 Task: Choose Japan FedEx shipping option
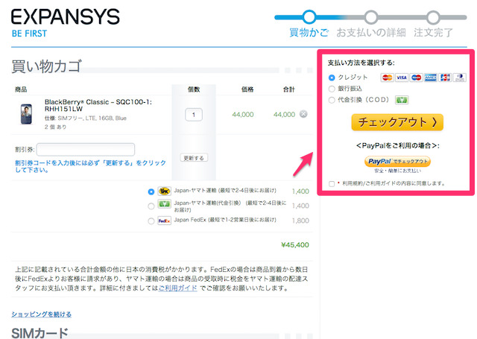coord(151,221)
